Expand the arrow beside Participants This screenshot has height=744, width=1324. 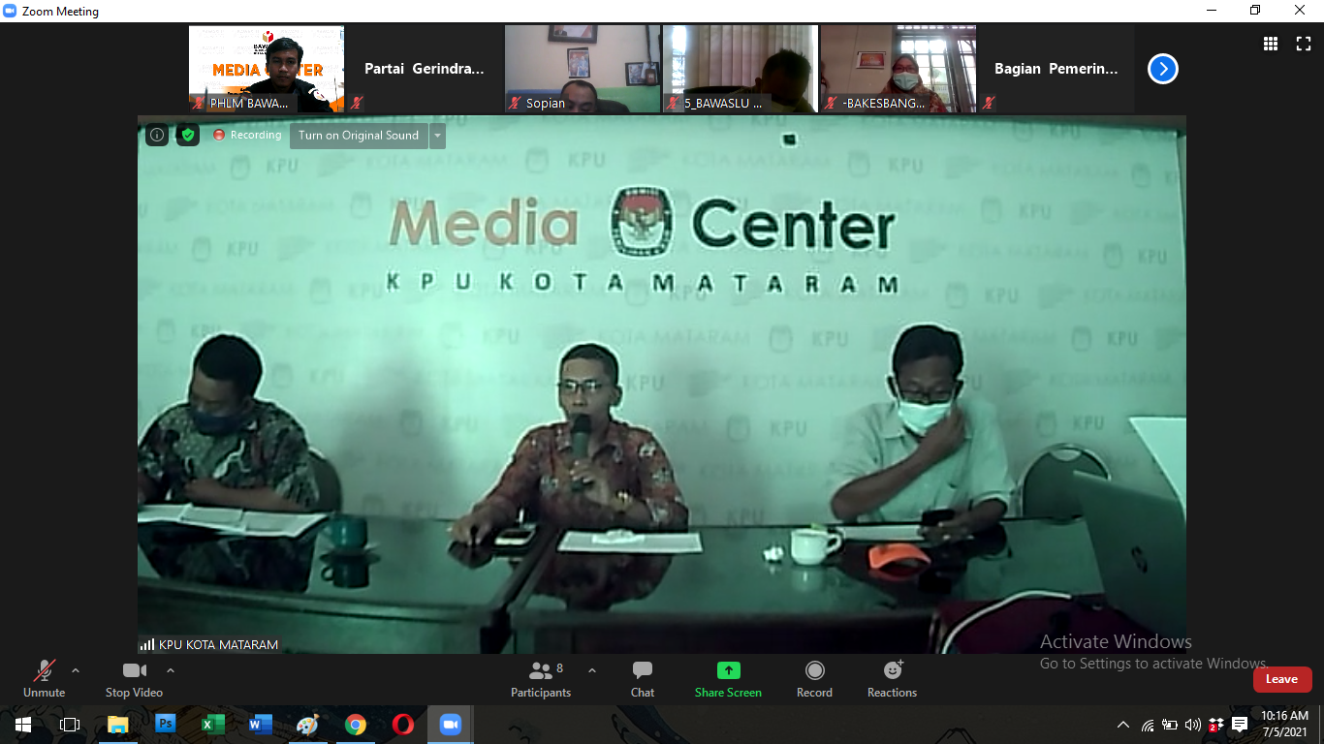[x=592, y=670]
